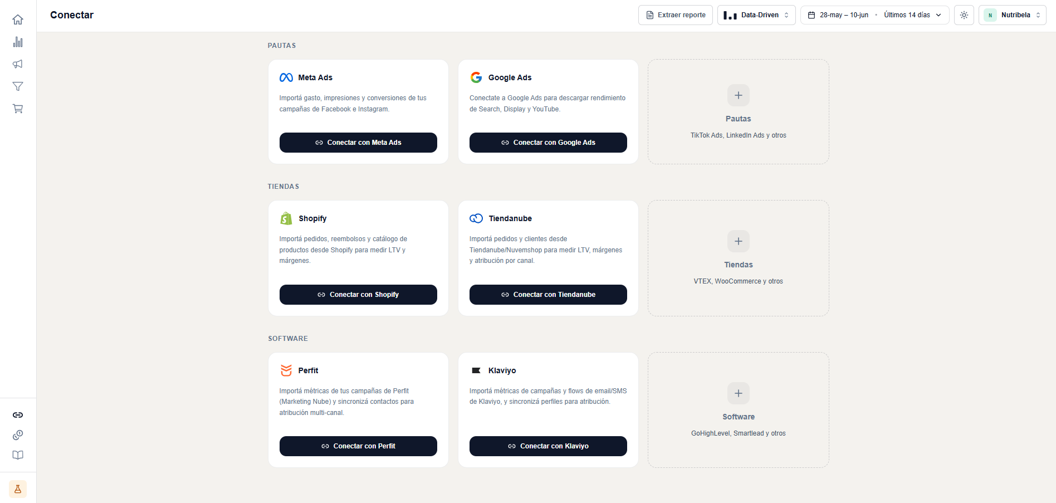The width and height of the screenshot is (1056, 503).
Task: Click the Google Ads card title
Action: pyautogui.click(x=510, y=77)
